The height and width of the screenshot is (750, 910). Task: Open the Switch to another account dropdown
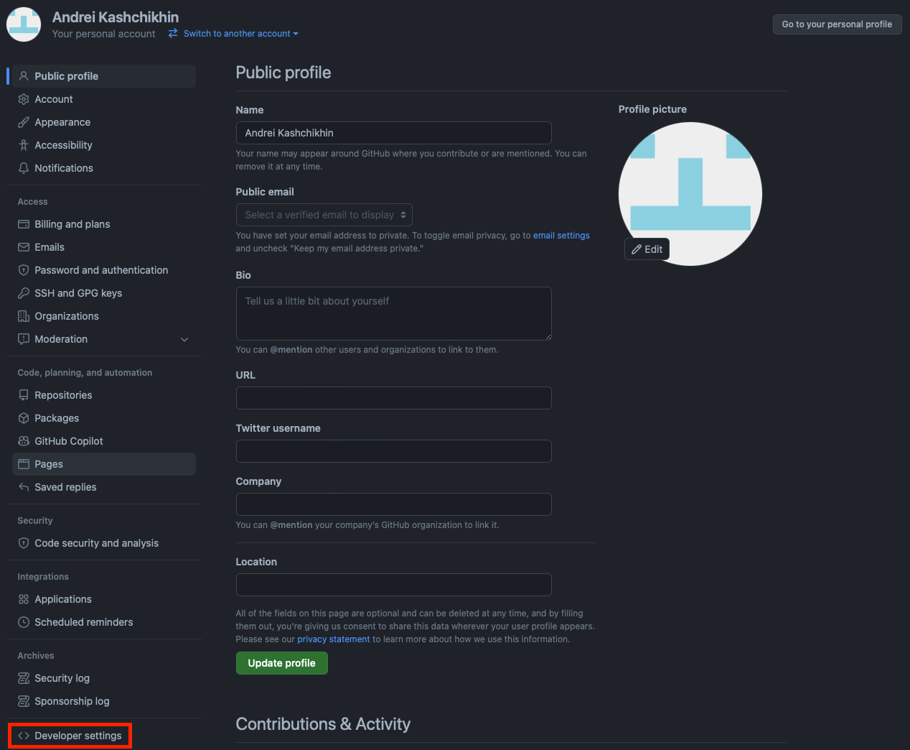240,34
